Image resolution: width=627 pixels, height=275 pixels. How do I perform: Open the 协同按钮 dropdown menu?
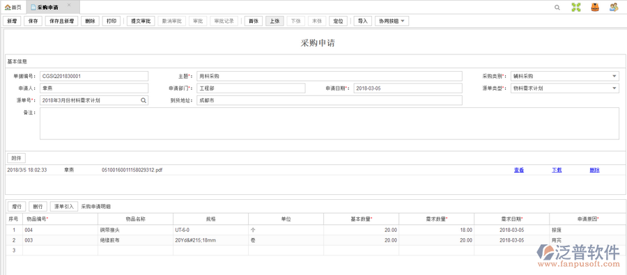click(392, 21)
